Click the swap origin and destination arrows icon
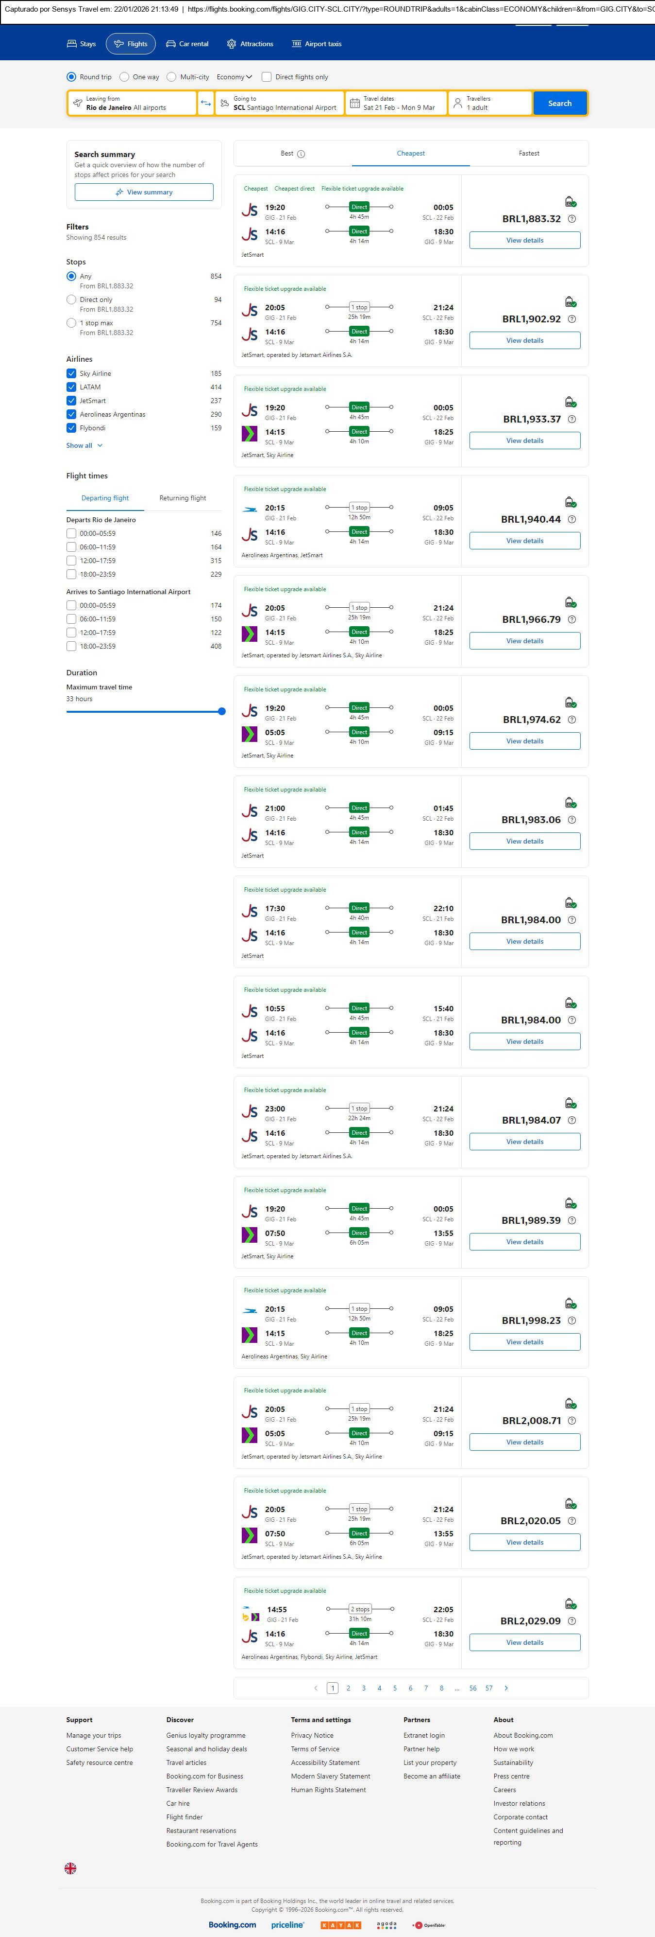 206,103
